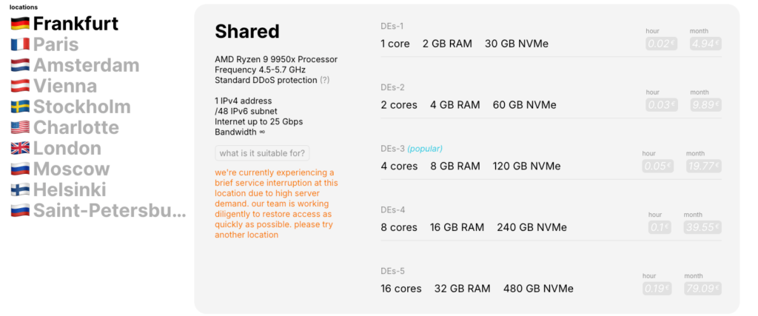758x316 pixels.
Task: Click the Austrian flag icon beside Vienna
Action: click(20, 86)
